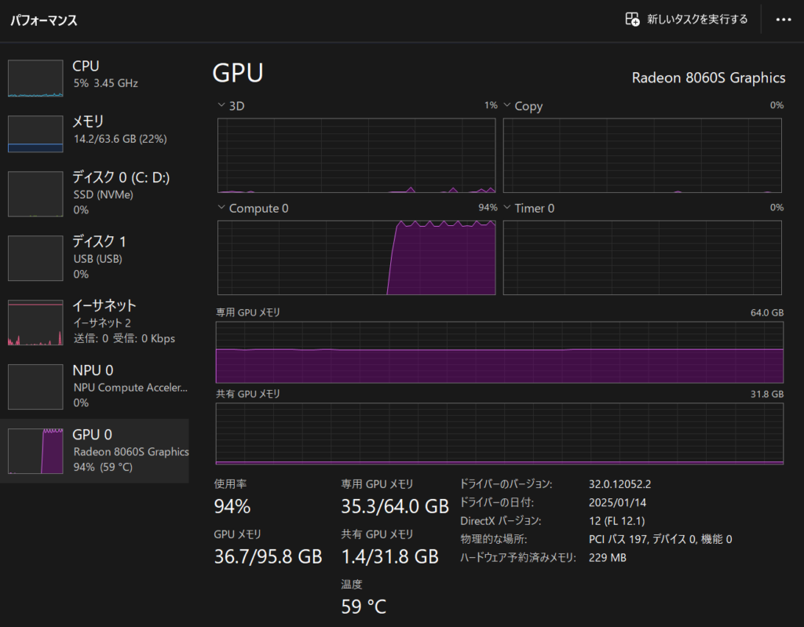Click the SSD (NVMe) label
Screen dimensions: 804x627
click(103, 195)
